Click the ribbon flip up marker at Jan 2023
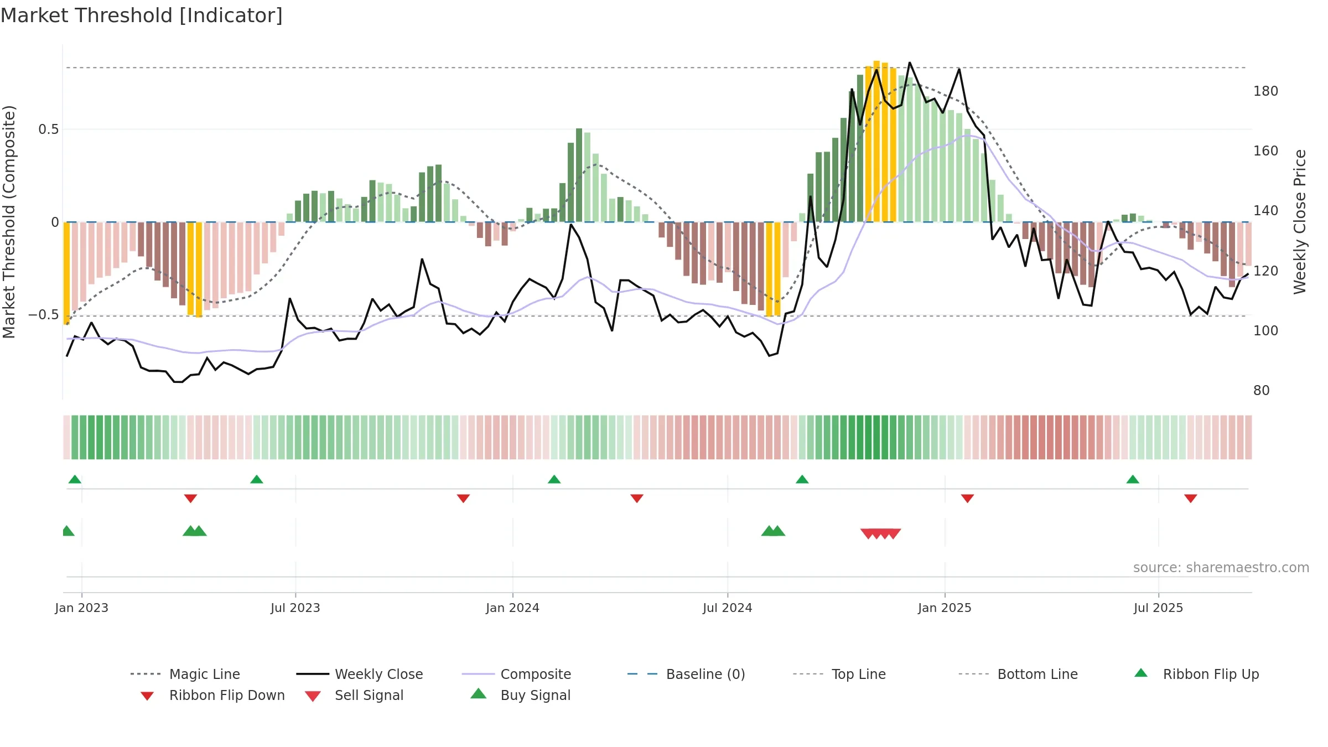1328x747 pixels. coord(75,479)
